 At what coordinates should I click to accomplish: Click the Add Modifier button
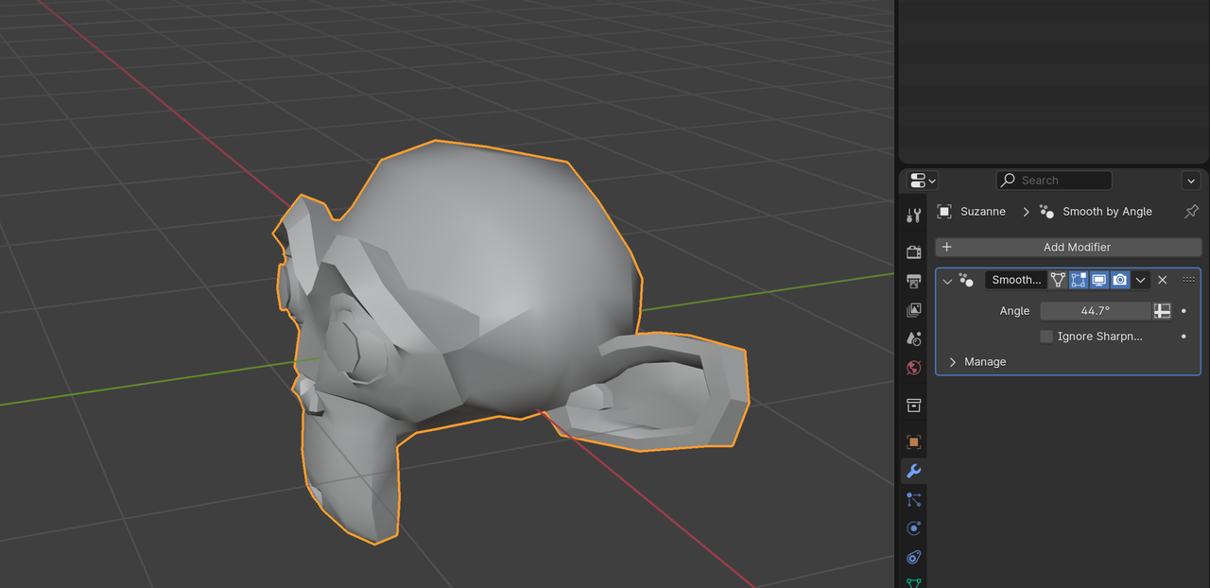1067,247
